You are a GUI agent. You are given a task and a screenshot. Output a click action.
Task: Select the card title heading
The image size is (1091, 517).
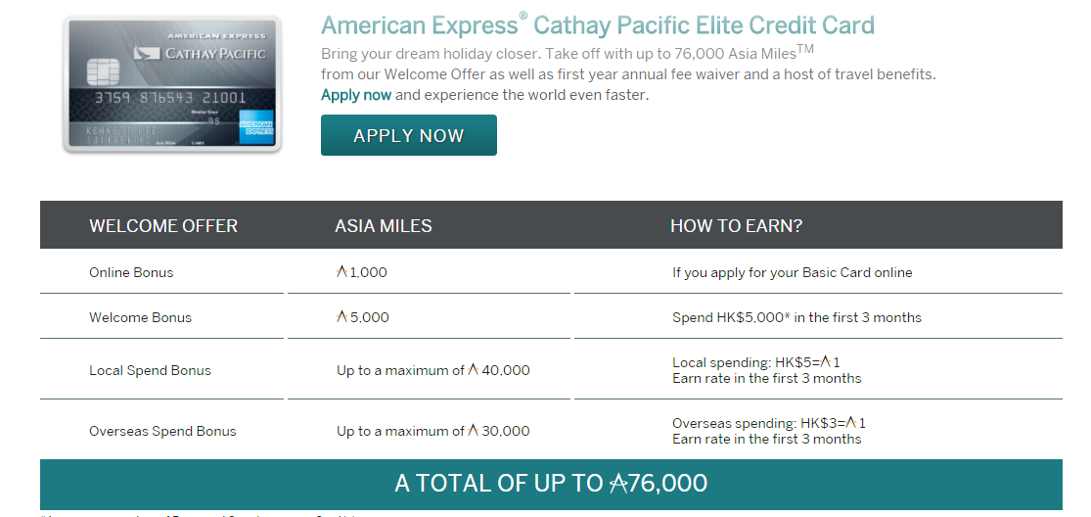[597, 25]
